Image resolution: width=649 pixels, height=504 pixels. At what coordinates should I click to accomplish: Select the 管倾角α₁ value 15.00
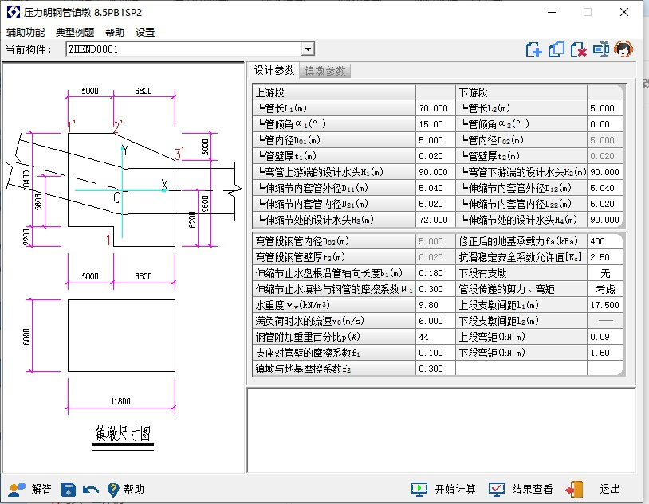(x=435, y=124)
